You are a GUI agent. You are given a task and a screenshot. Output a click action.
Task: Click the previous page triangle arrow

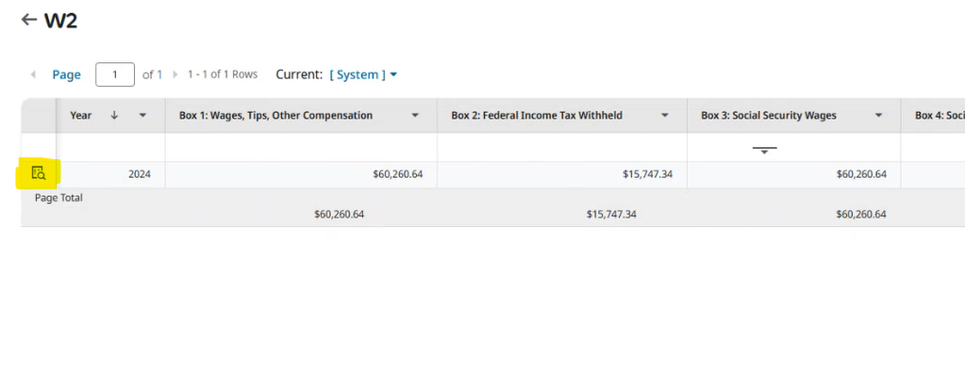click(33, 74)
